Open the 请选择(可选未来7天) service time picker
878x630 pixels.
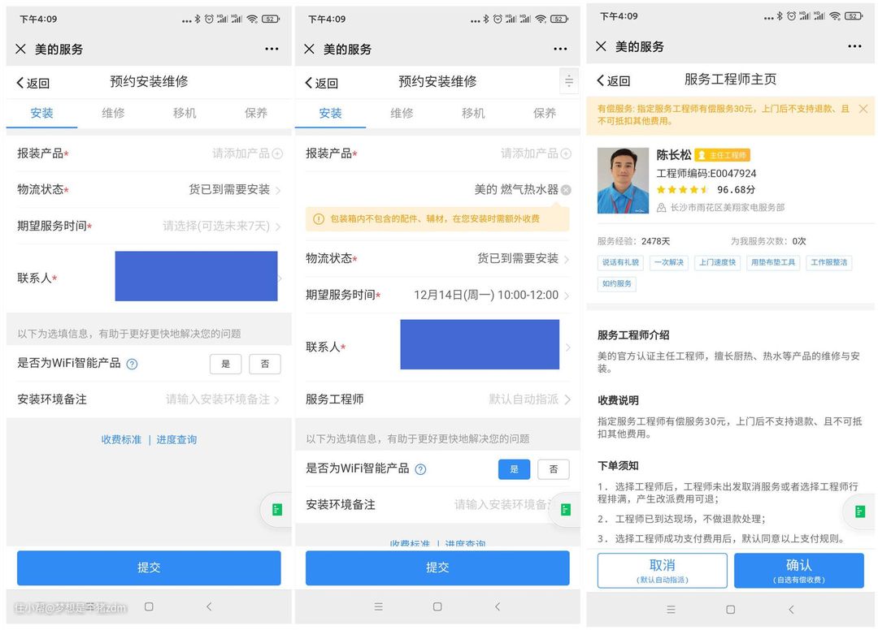[x=221, y=227]
